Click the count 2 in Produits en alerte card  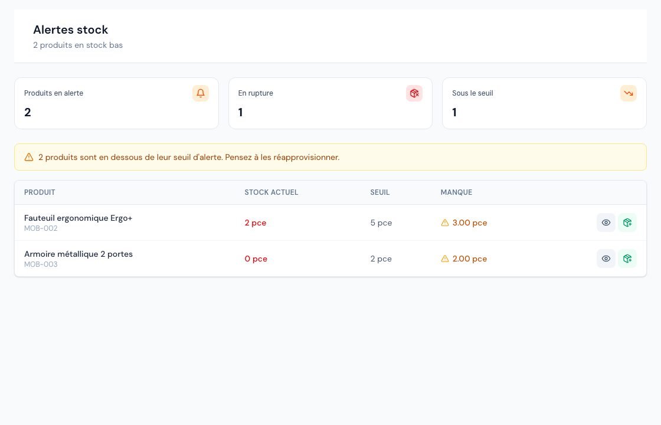[27, 112]
